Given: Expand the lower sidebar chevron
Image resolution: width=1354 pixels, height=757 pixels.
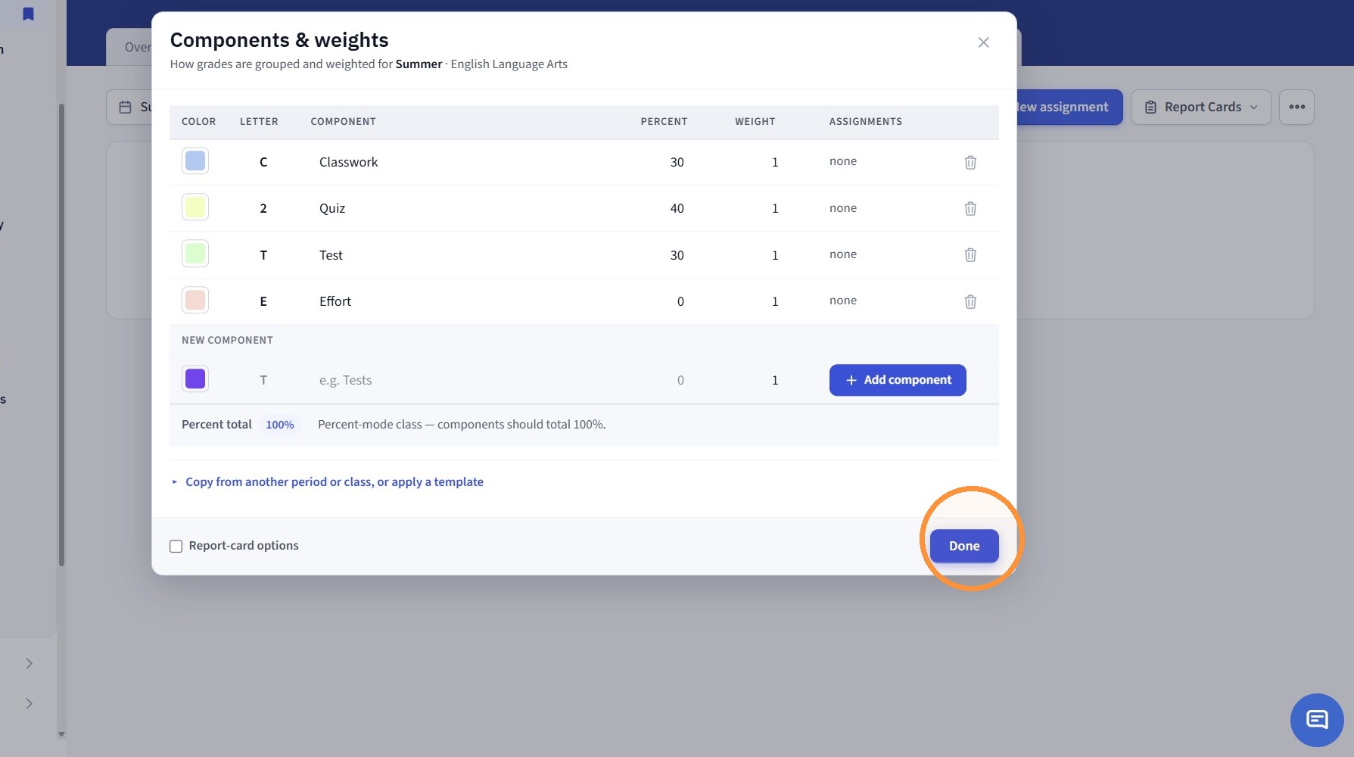Looking at the screenshot, I should click(x=29, y=703).
